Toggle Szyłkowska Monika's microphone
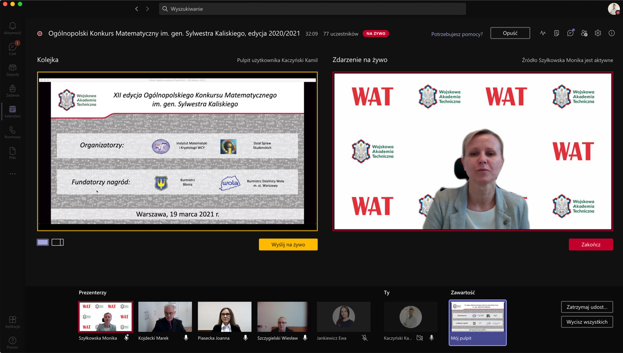Image resolution: width=623 pixels, height=353 pixels. tap(127, 338)
